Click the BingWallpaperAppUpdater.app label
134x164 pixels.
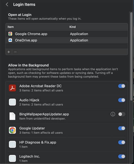point(44,114)
